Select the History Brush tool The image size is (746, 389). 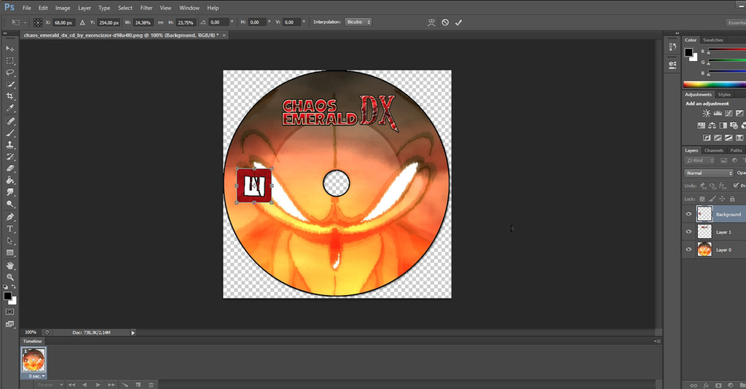(10, 157)
